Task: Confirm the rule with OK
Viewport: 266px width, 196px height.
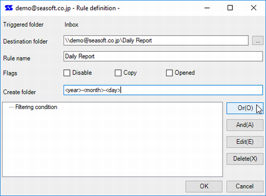Action: [x=204, y=186]
